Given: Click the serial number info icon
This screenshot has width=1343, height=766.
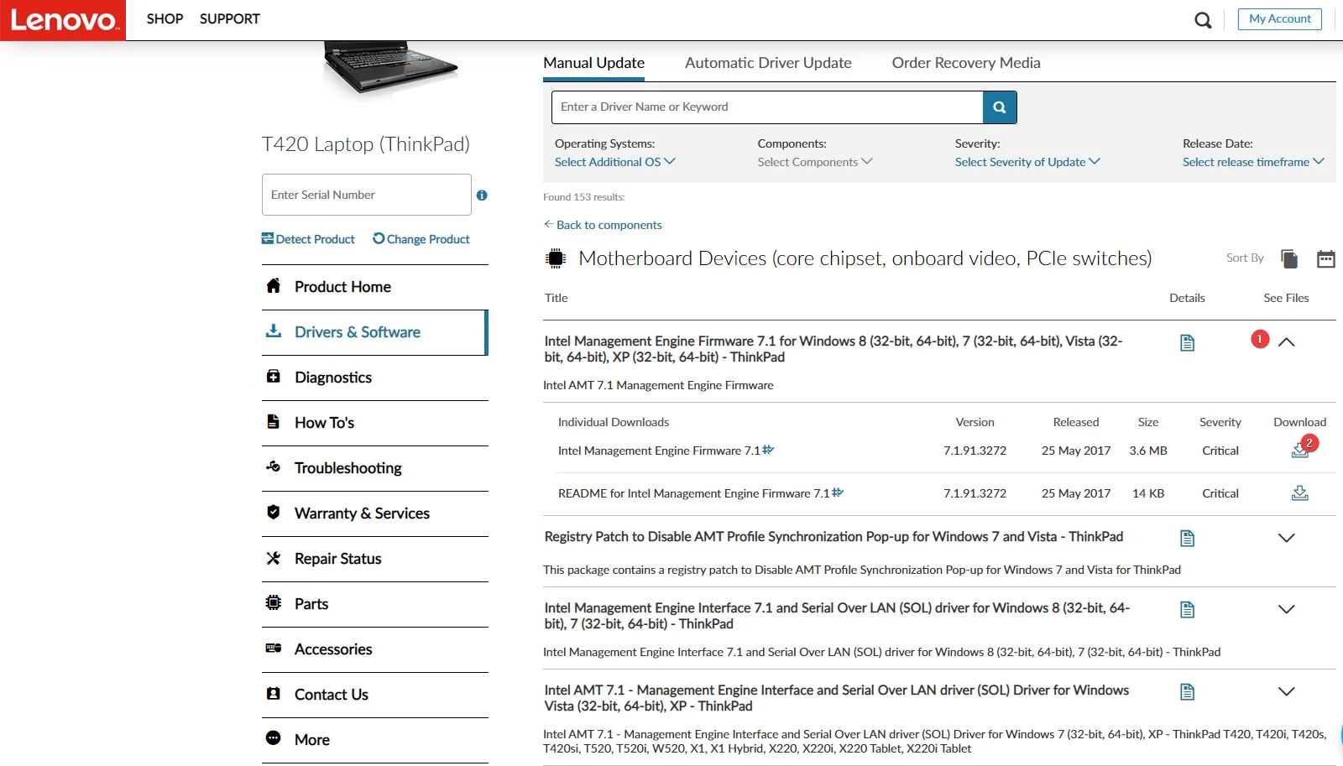Looking at the screenshot, I should (x=482, y=195).
